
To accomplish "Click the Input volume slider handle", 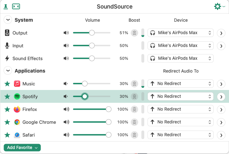I will 92,46.
